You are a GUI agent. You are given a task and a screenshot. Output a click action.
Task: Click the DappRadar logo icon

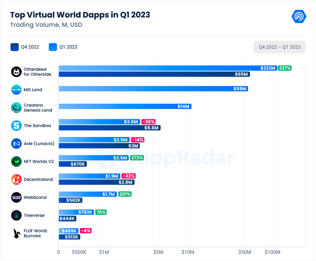(299, 16)
